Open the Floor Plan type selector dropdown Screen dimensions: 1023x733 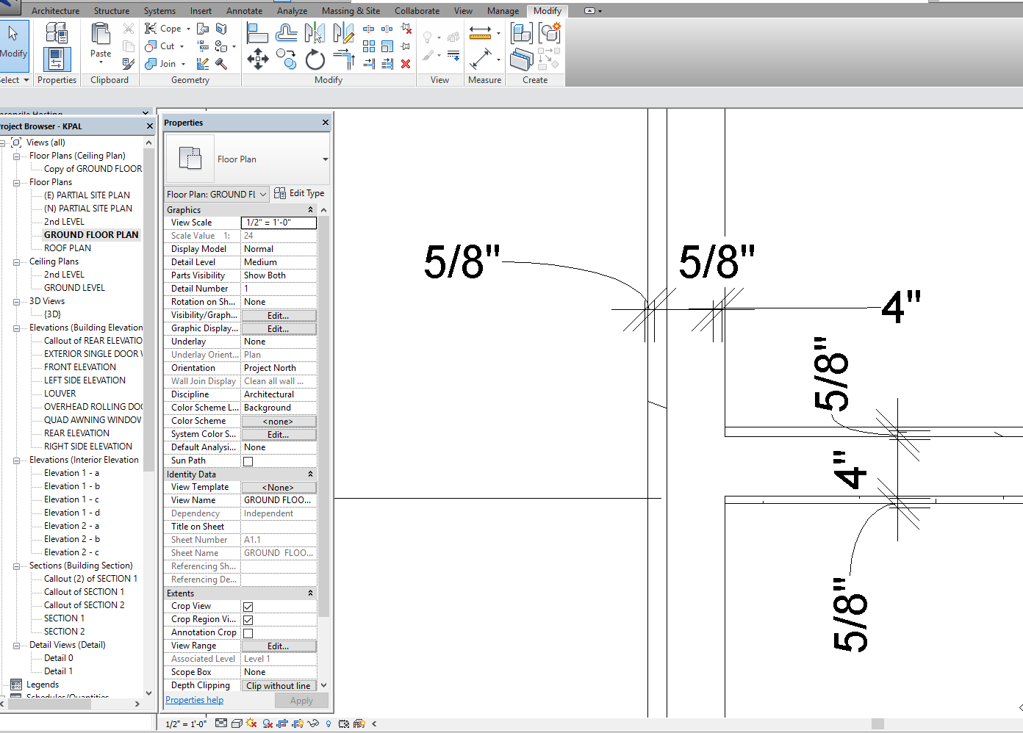(325, 159)
